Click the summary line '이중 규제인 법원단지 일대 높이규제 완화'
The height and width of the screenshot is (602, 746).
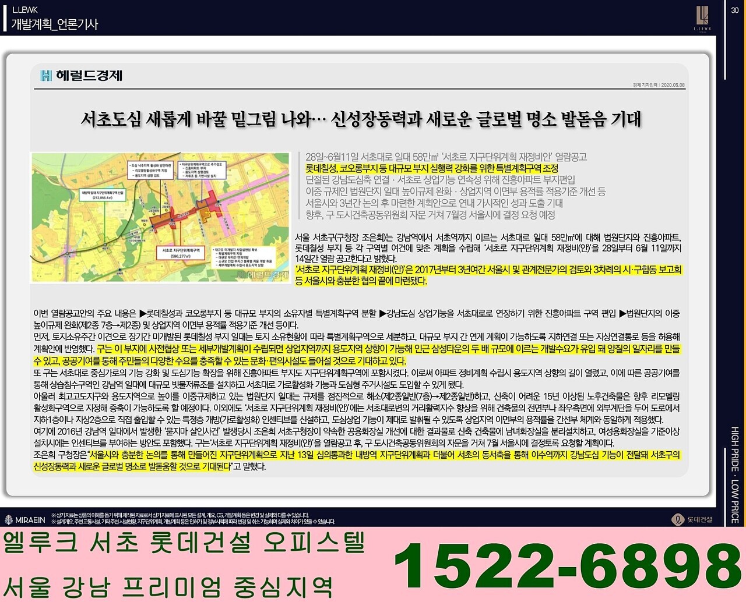pos(455,192)
